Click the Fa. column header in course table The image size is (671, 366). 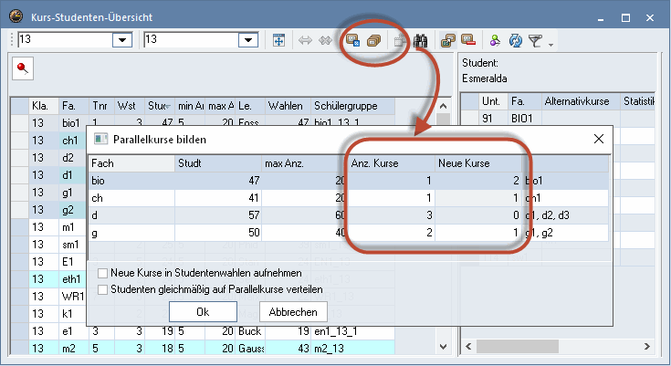click(x=74, y=106)
